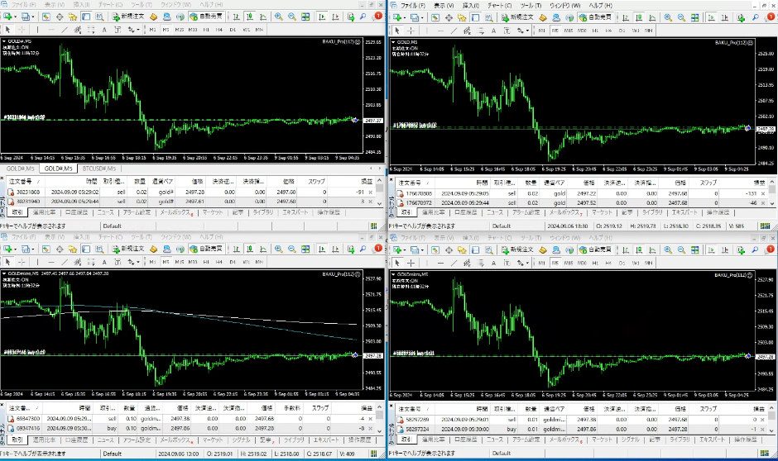Open search magnifier in top-right window toolbar
The width and height of the screenshot is (778, 461).
click(x=755, y=17)
